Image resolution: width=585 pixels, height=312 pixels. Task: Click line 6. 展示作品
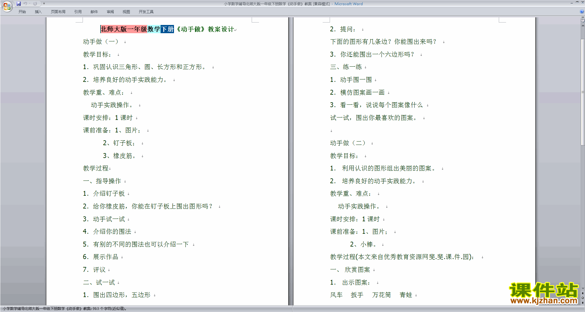[101, 257]
